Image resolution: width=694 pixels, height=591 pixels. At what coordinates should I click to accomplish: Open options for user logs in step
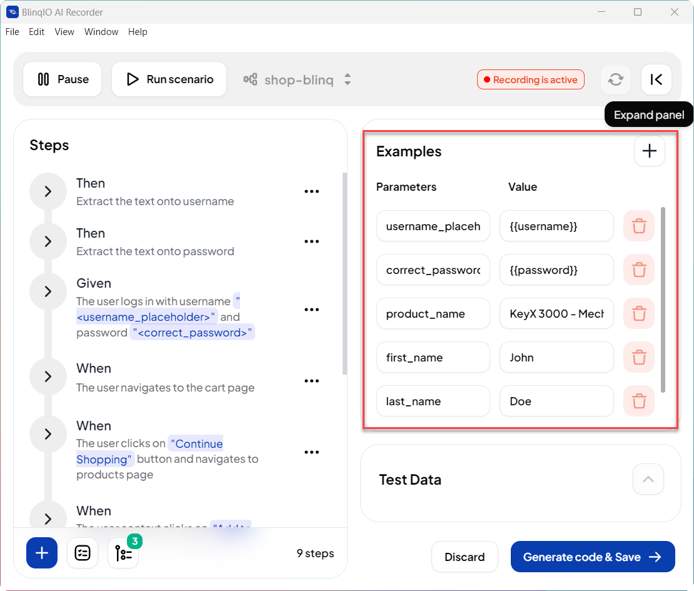[311, 310]
